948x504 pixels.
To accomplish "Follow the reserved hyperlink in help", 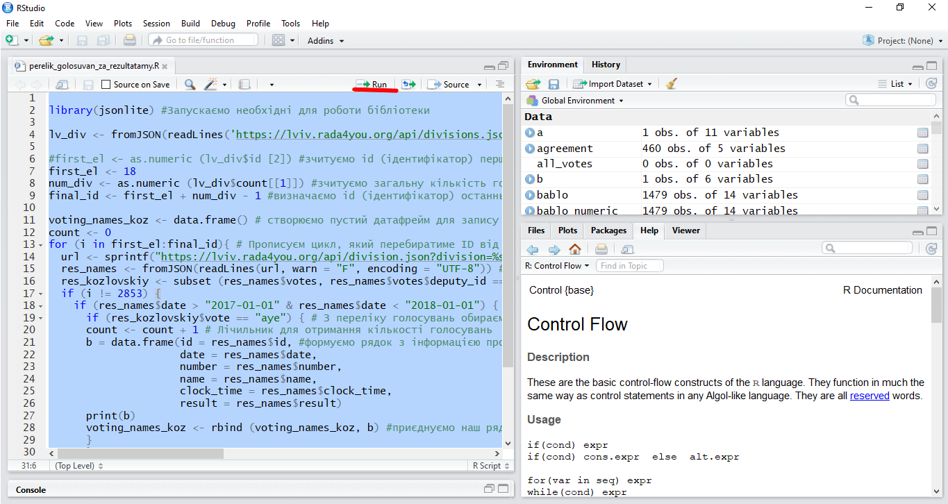I will tap(870, 396).
